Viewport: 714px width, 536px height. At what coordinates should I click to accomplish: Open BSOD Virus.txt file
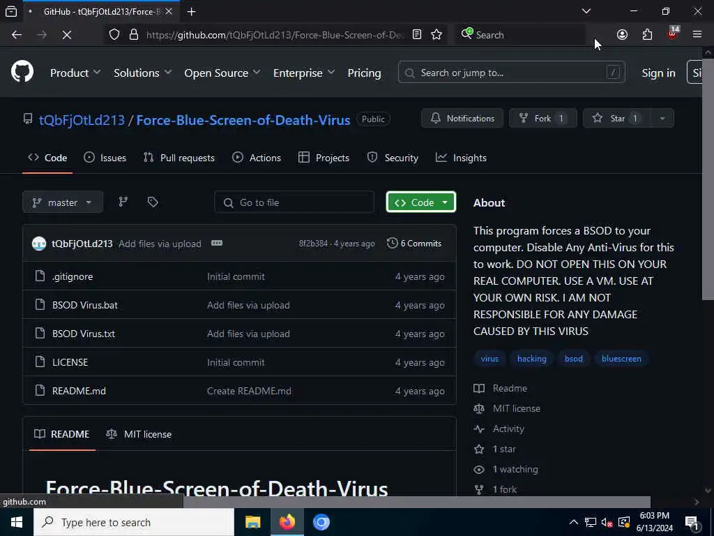pyautogui.click(x=84, y=334)
